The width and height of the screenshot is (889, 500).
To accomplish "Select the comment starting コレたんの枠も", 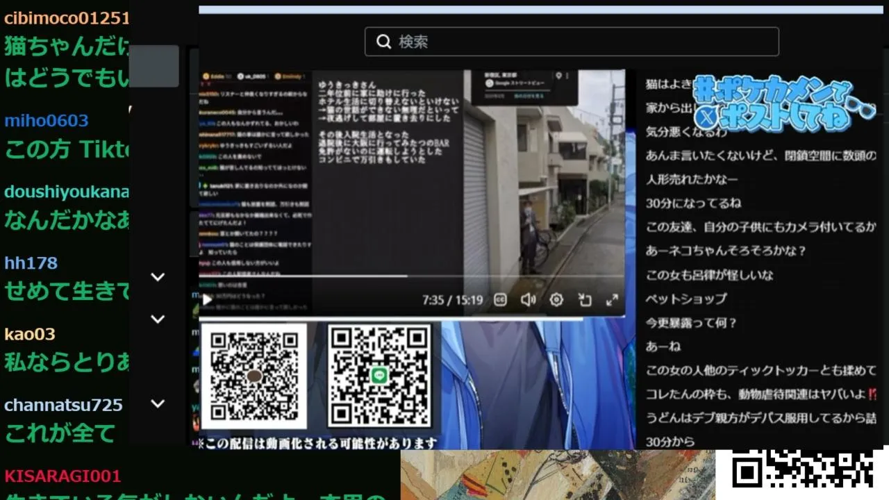I will point(761,394).
